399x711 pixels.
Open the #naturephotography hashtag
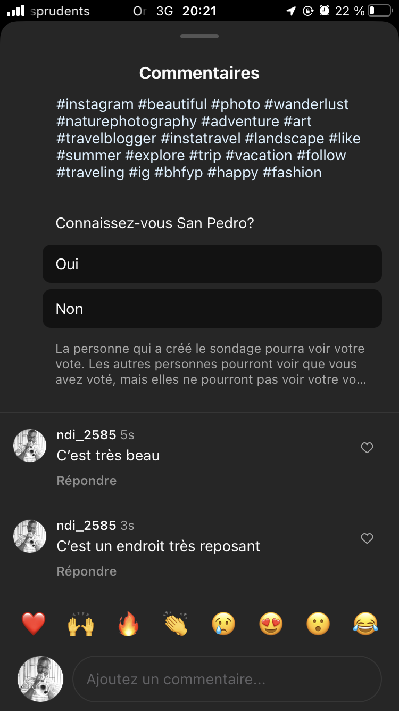pyautogui.click(x=127, y=121)
